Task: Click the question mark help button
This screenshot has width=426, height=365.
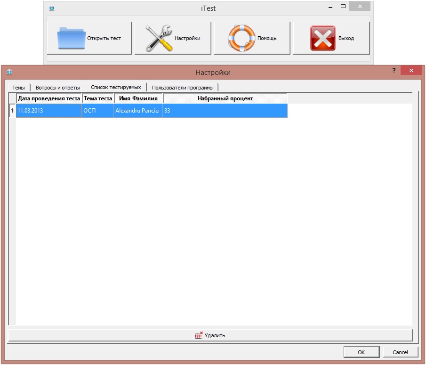Action: pos(394,70)
